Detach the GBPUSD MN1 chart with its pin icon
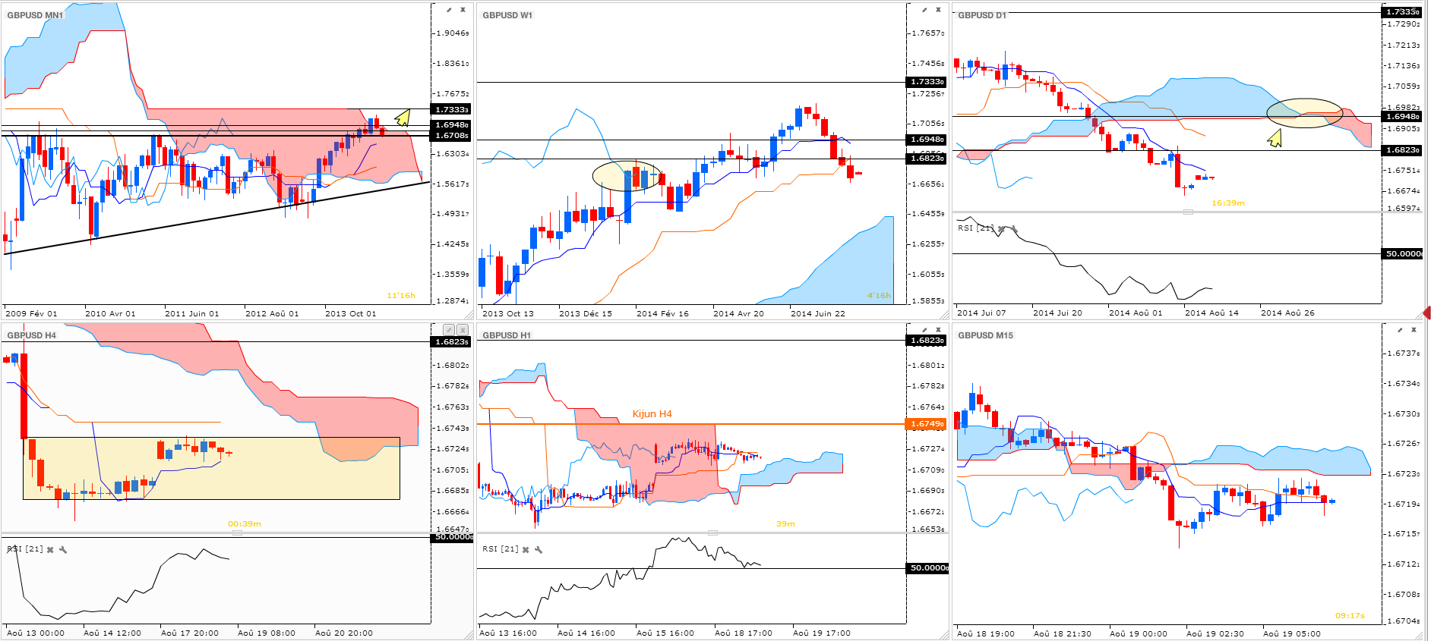The height and width of the screenshot is (641, 1431). point(449,10)
